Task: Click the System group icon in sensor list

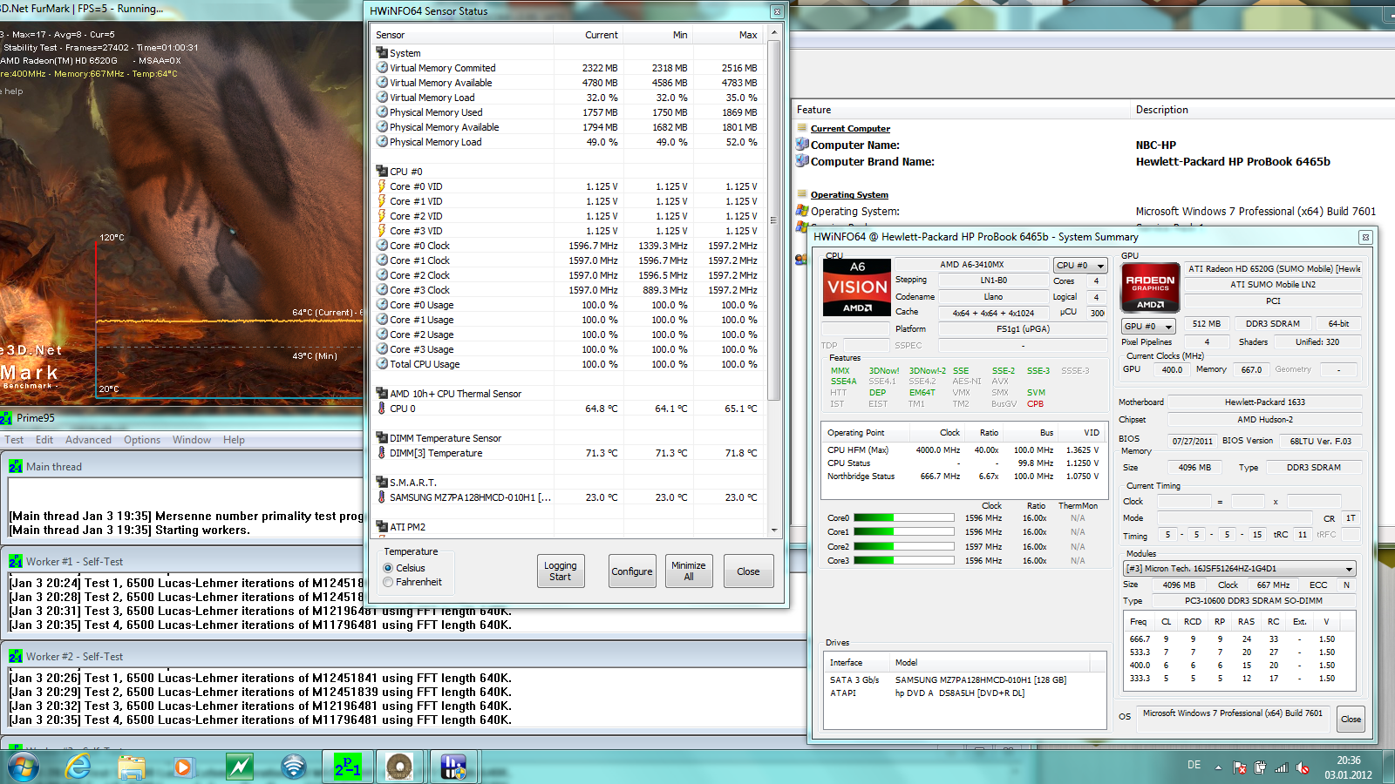Action: [382, 53]
